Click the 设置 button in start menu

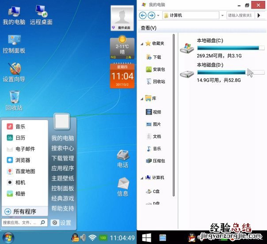click(x=62, y=223)
